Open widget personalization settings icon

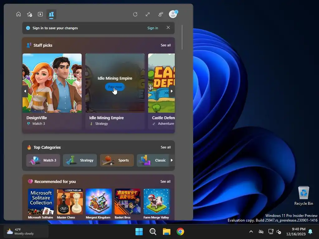point(160,14)
